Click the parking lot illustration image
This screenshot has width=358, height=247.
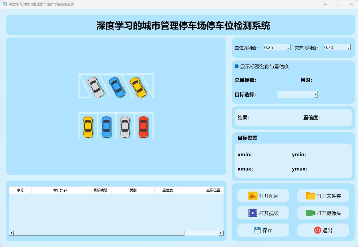(116, 106)
